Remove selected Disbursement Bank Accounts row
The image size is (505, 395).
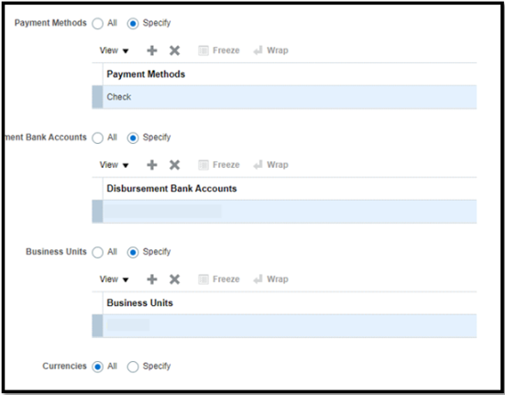174,165
